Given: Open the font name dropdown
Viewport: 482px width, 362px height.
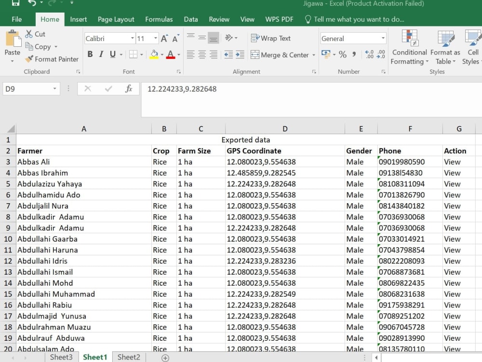Looking at the screenshot, I should [x=134, y=38].
